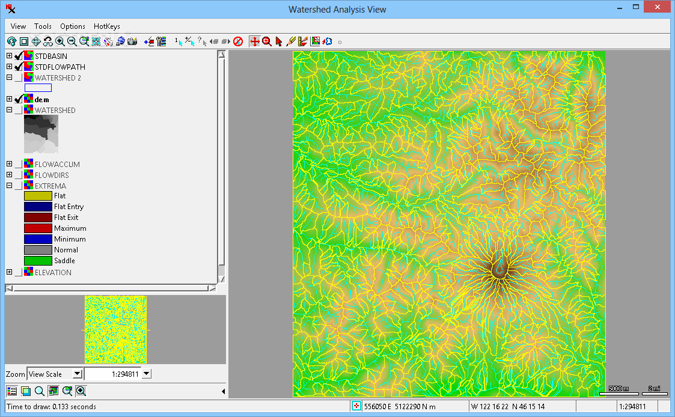Click the Add Layer plus icon
Viewport: 675px width, 417px height.
(x=149, y=41)
